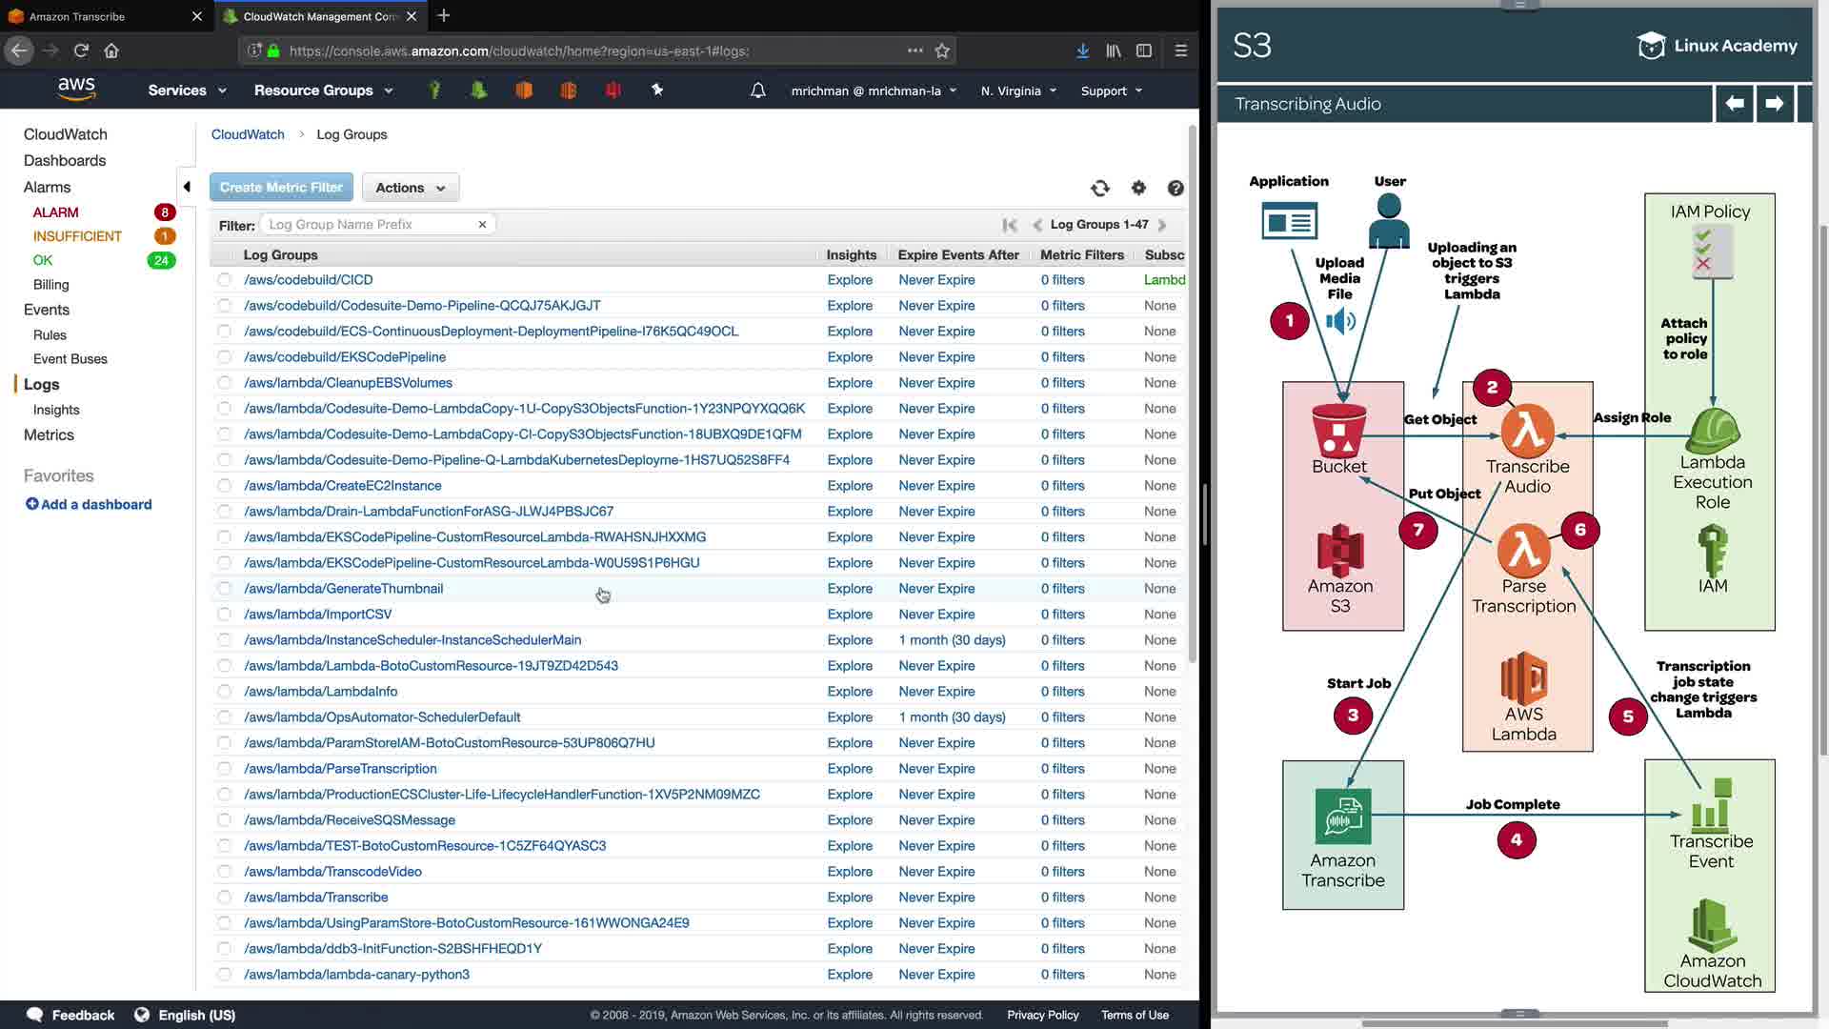The height and width of the screenshot is (1029, 1829).
Task: Select the /aws/lambda/ParseTranscription radio button
Action: click(x=224, y=769)
